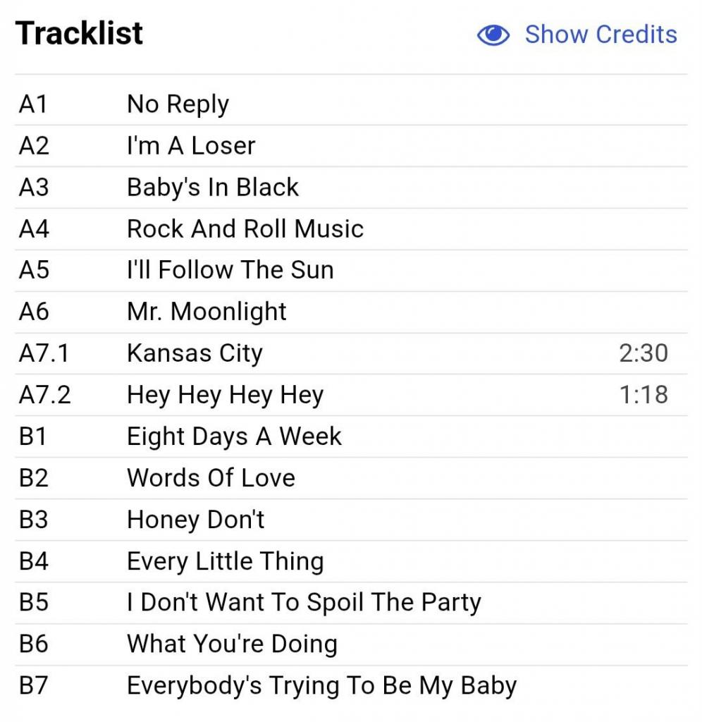The image size is (702, 722).
Task: Select the Hey Hey Hey Hey track
Action: pyautogui.click(x=226, y=395)
